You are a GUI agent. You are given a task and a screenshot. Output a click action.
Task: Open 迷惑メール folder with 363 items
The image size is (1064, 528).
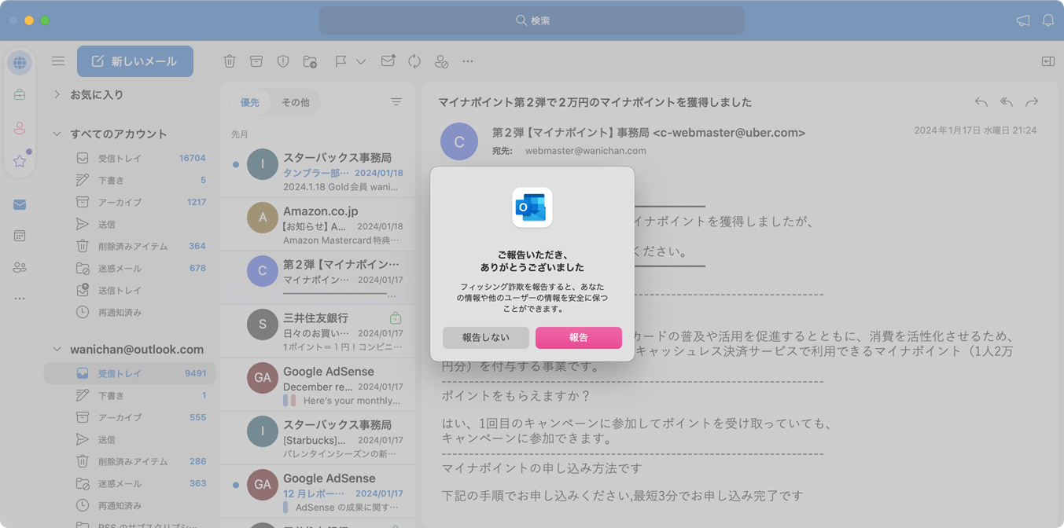click(130, 483)
